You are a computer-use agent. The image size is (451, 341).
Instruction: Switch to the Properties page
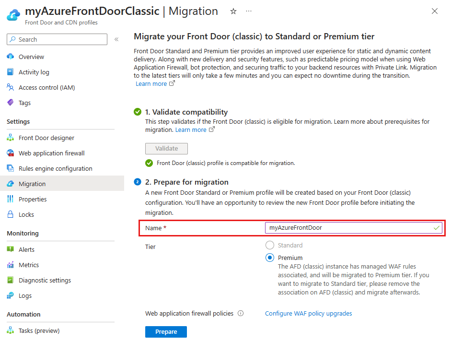pyautogui.click(x=10, y=199)
